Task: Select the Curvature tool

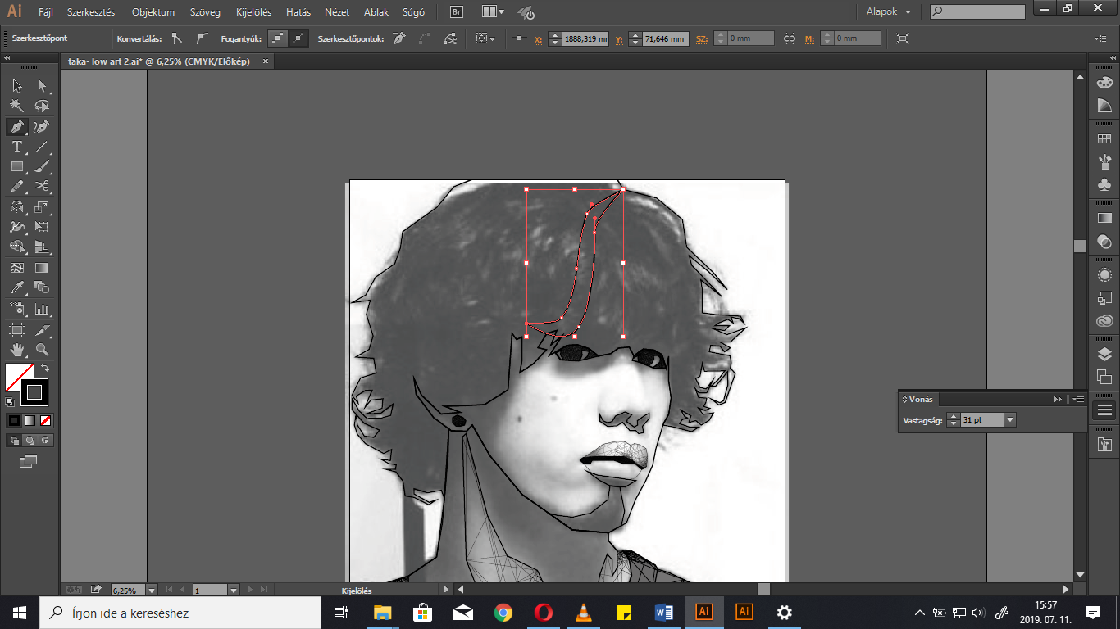Action: click(x=42, y=126)
